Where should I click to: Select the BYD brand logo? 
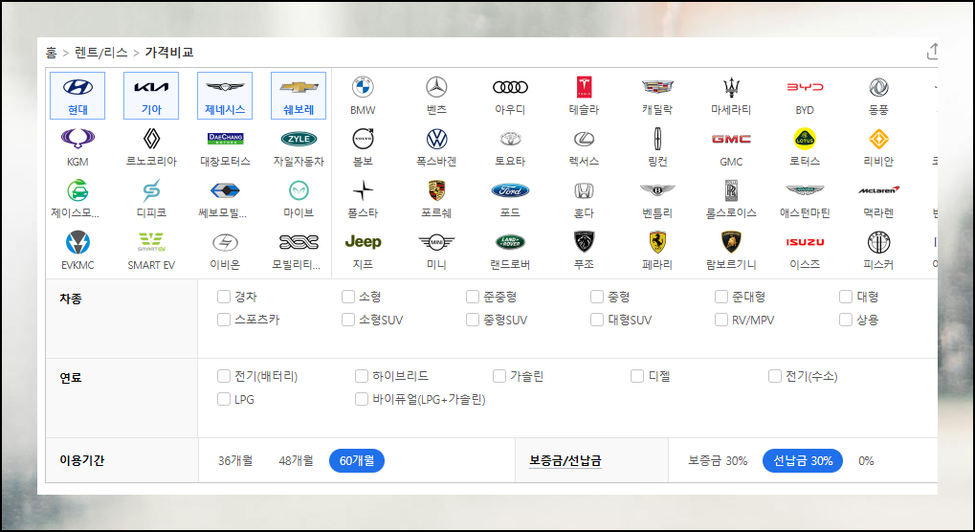tap(805, 88)
